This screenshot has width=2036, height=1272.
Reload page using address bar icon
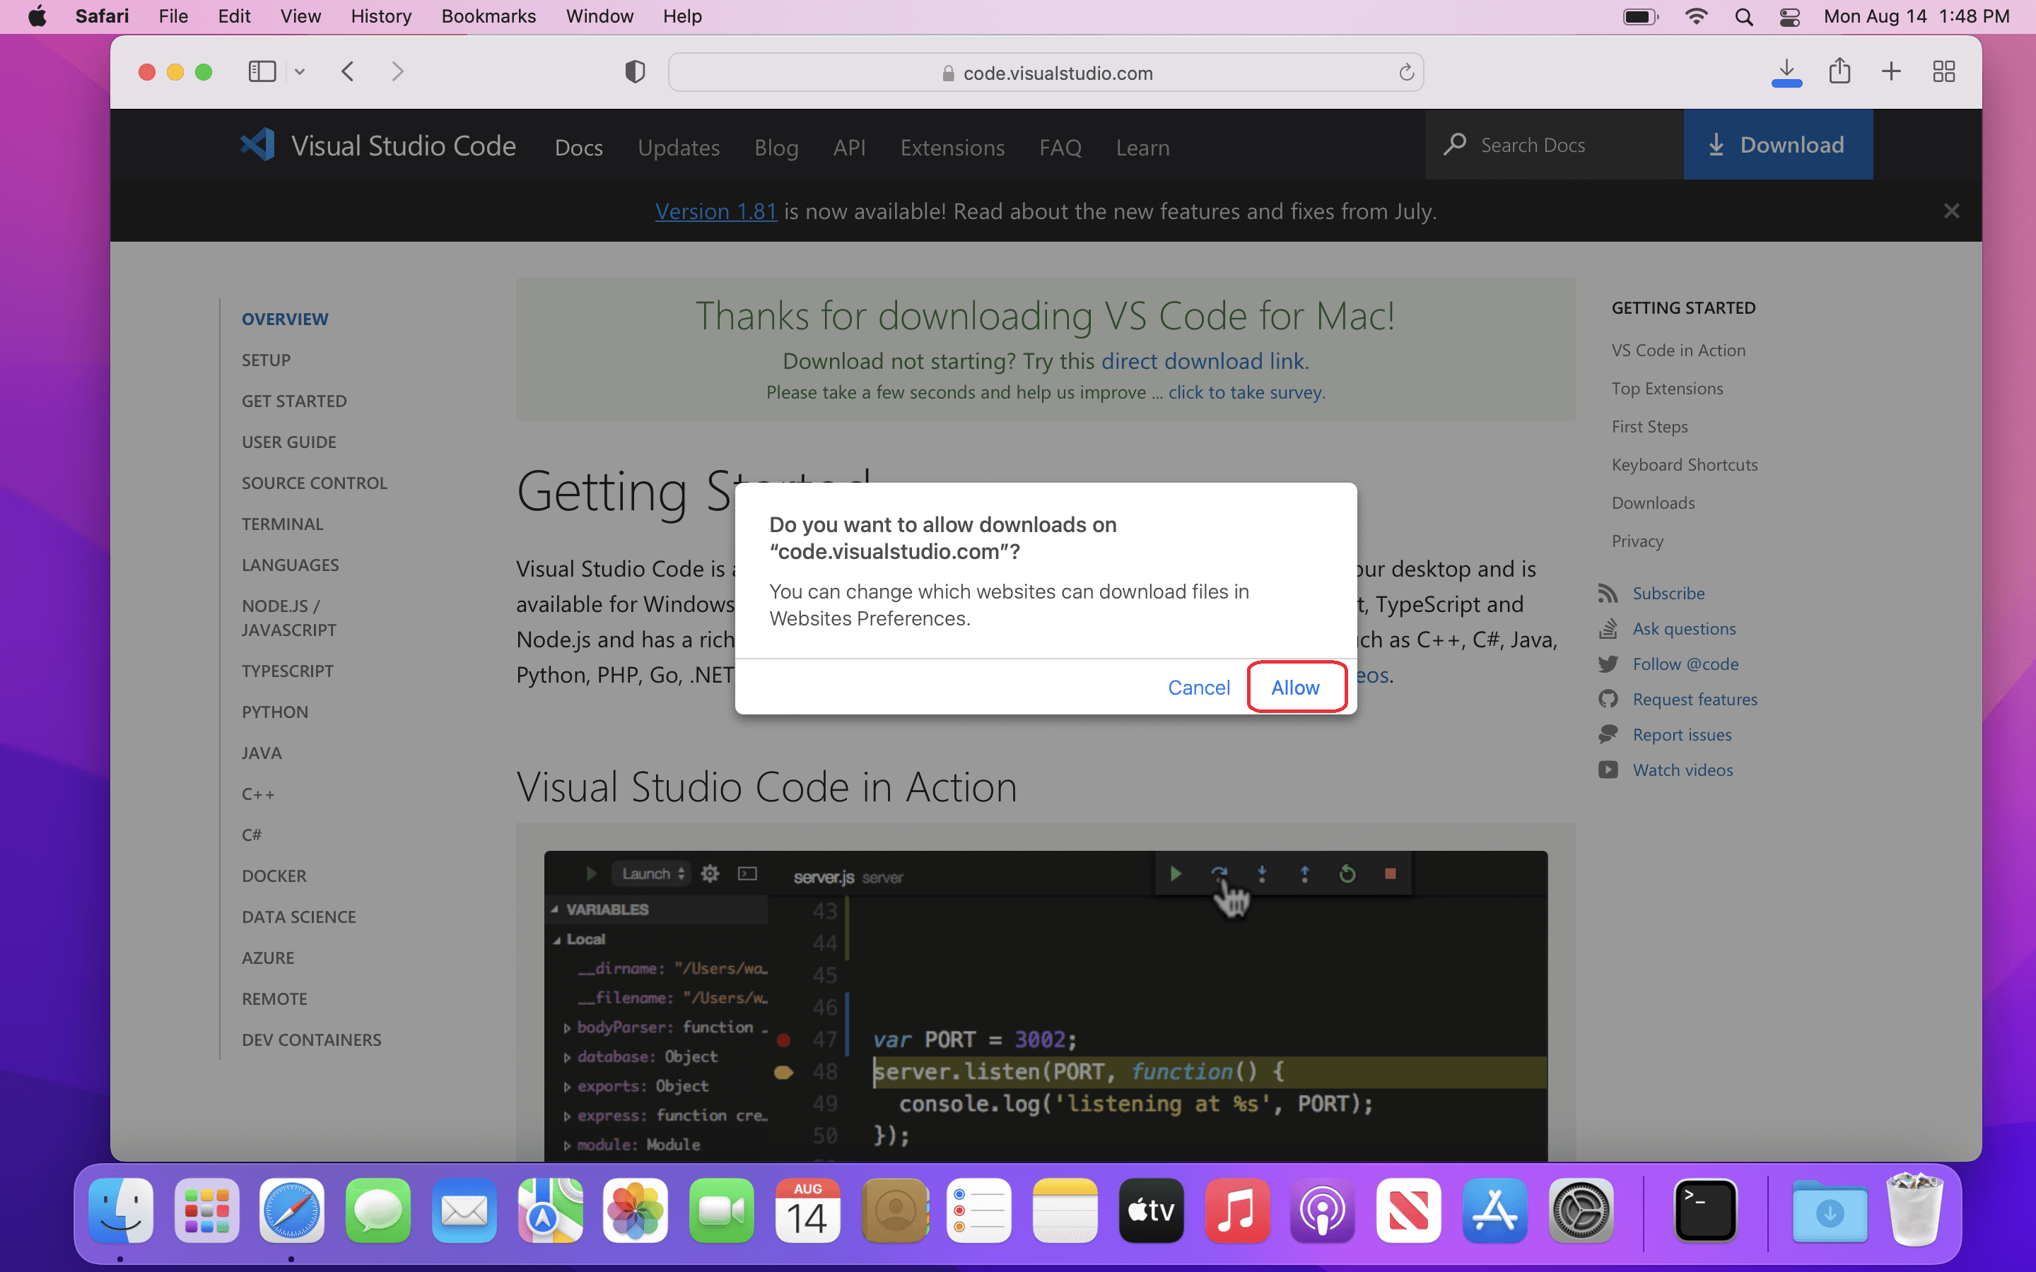click(x=1406, y=73)
